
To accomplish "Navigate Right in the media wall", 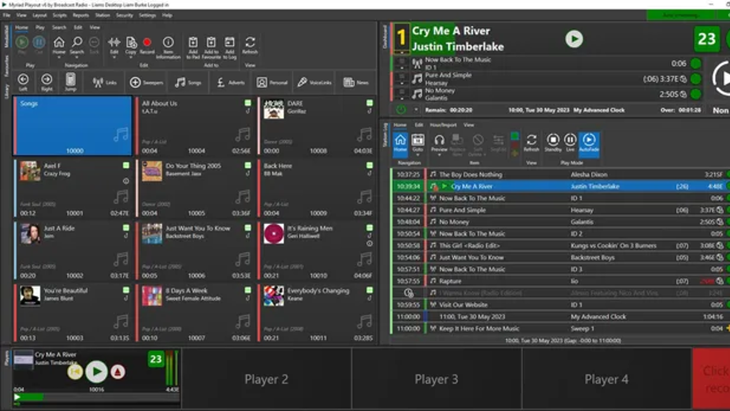I will (47, 82).
